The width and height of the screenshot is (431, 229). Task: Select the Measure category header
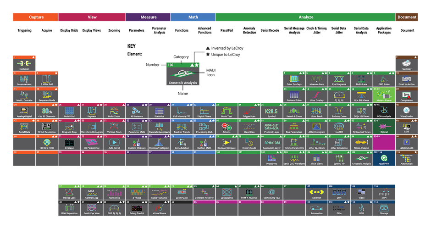(148, 17)
